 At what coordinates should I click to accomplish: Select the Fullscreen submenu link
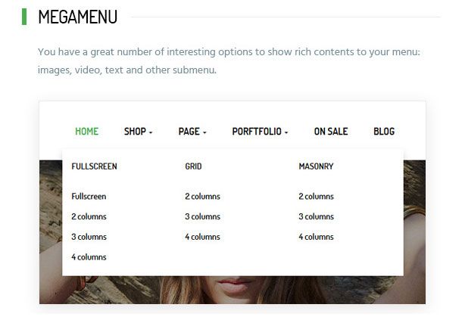pos(89,197)
